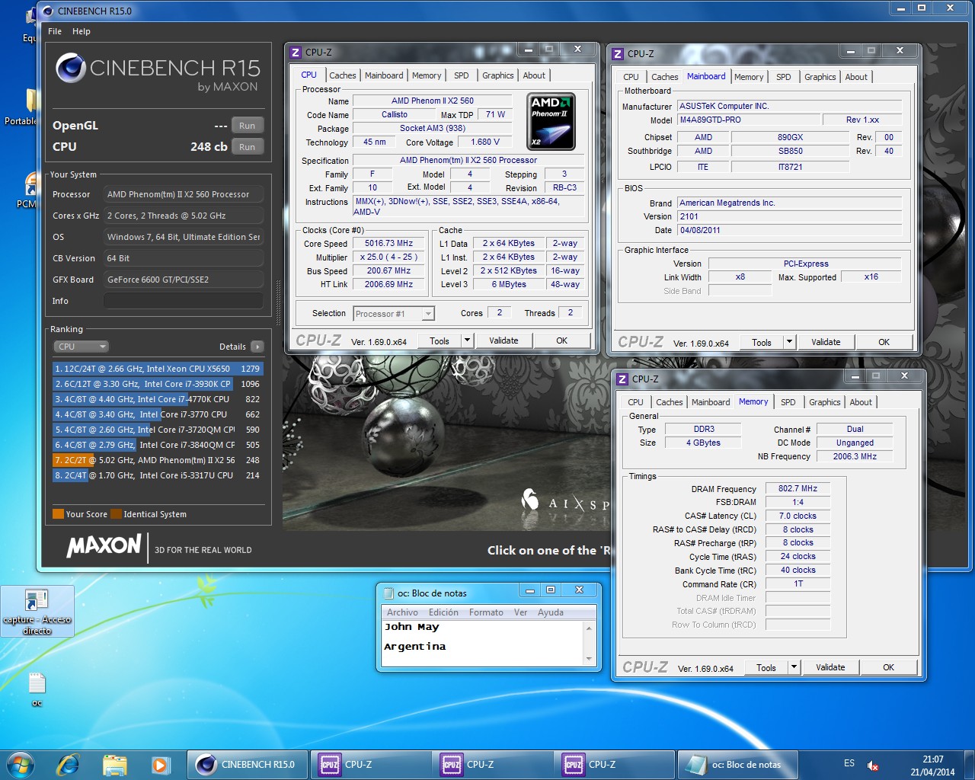The width and height of the screenshot is (975, 780).
Task: Click inside Notepad text area
Action: pos(482,643)
